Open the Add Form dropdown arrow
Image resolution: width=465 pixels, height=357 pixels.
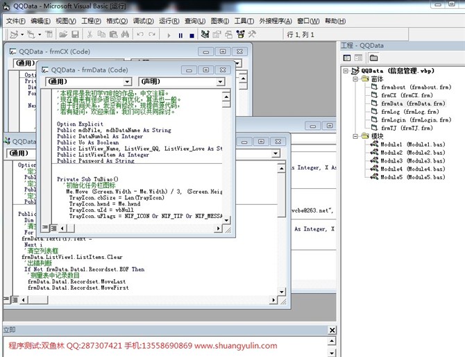[x=40, y=35]
